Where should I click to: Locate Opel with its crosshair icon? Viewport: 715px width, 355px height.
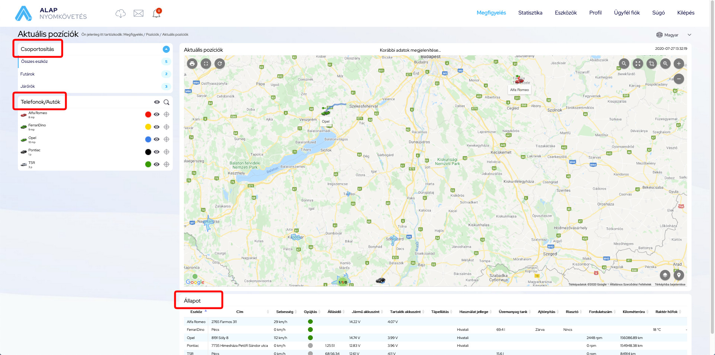tap(166, 139)
